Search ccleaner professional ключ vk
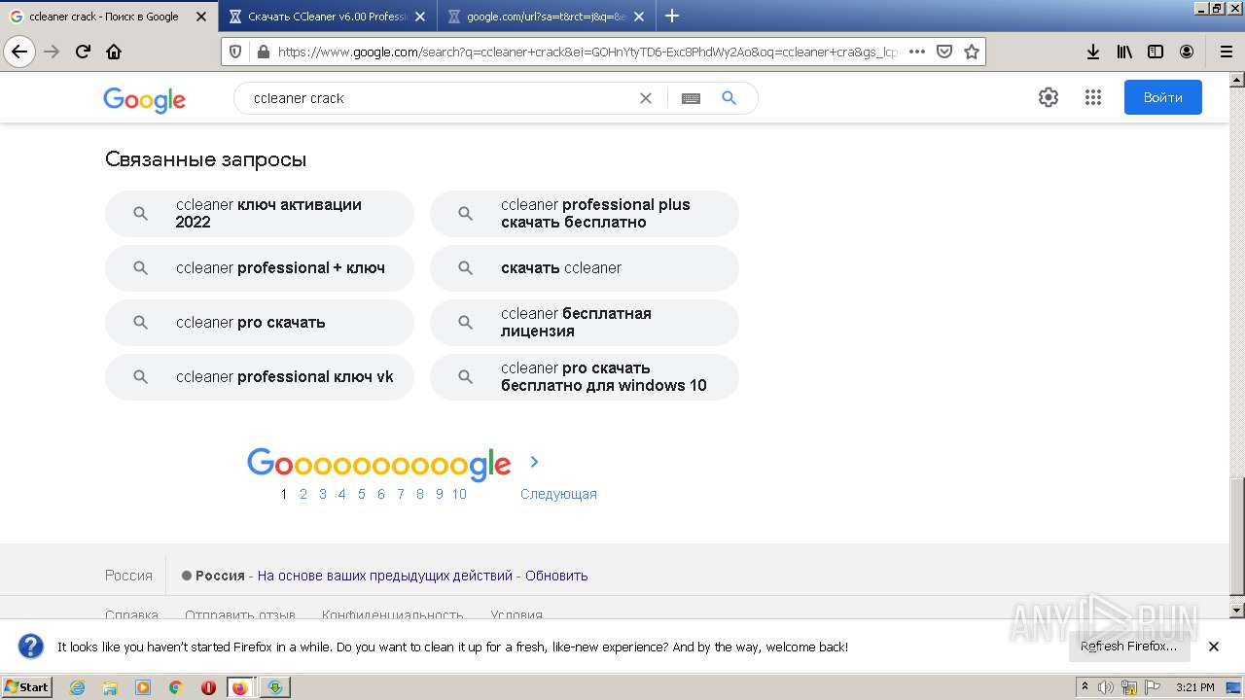1245x700 pixels. coord(260,376)
